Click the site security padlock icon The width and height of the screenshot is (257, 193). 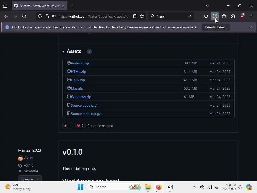pos(47,16)
